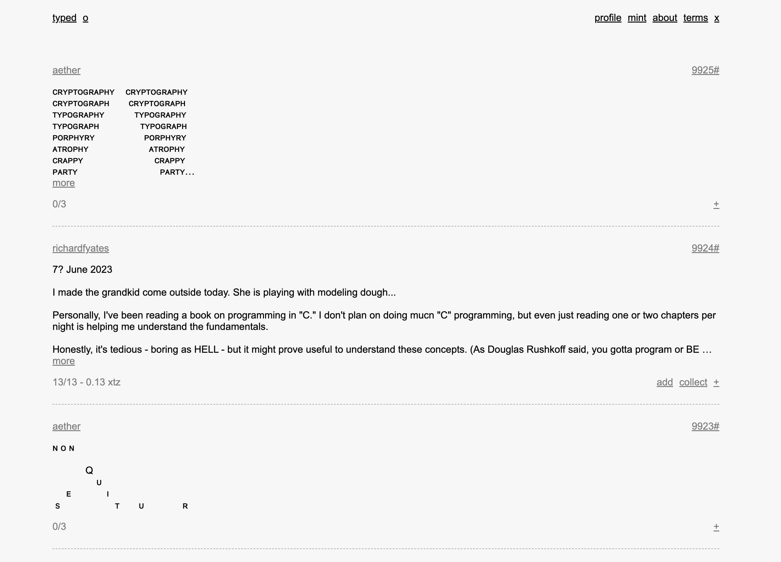Toggle visibility on post 9925 counter
The height and width of the screenshot is (562, 781).
point(716,204)
